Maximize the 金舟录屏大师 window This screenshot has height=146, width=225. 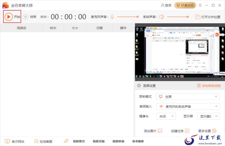[213, 5]
